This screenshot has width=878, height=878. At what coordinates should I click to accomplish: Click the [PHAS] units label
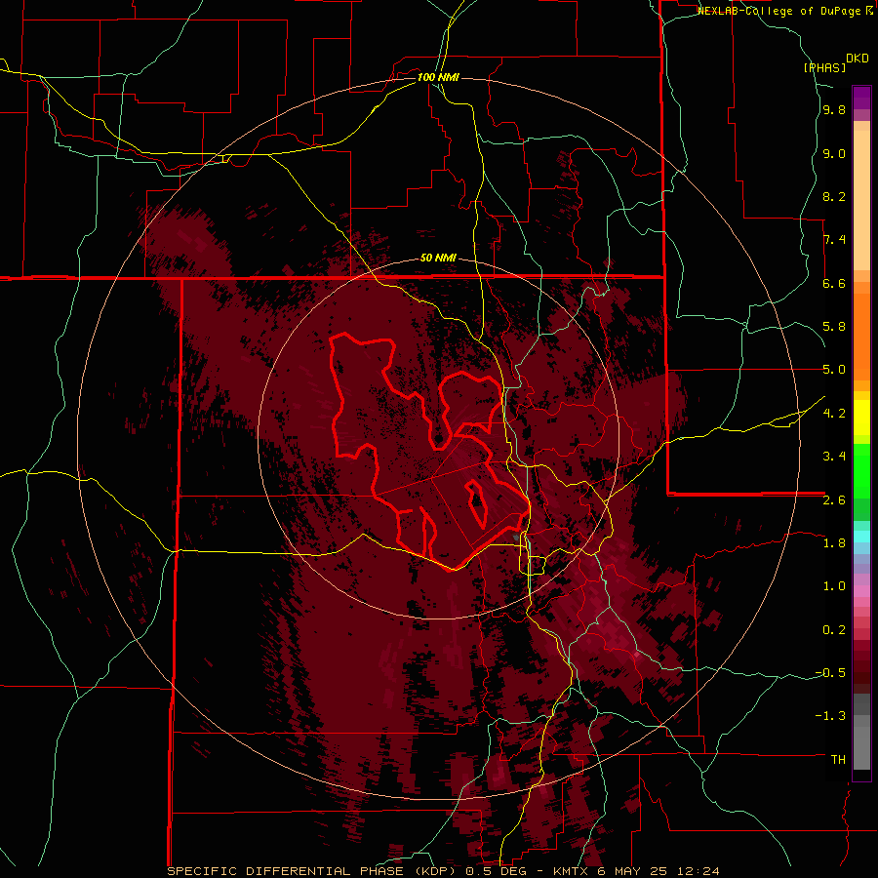click(824, 68)
